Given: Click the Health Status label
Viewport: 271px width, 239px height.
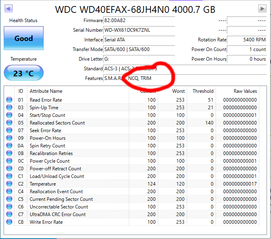Looking at the screenshot, I should point(23,20).
